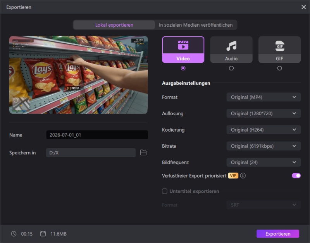
Task: Open the Kodierung Original (H264) dropdown
Action: click(263, 130)
